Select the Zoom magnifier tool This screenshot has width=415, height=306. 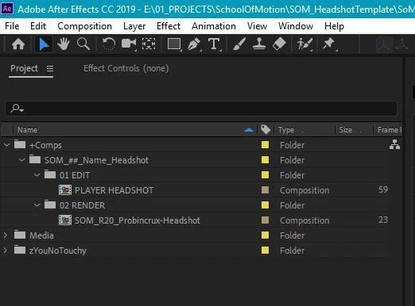[83, 44]
